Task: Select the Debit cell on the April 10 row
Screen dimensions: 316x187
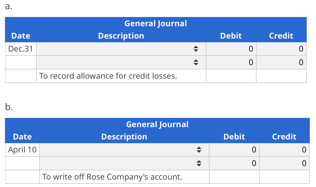Action: click(234, 149)
